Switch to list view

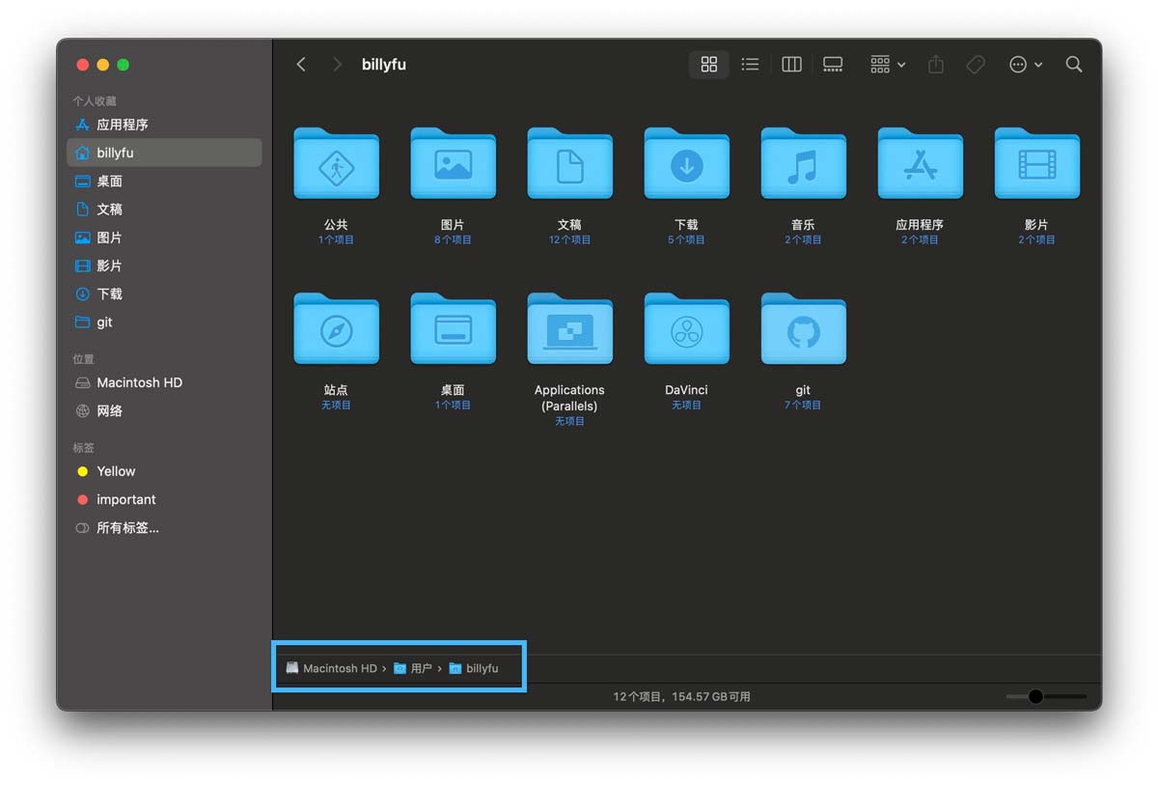pos(750,65)
